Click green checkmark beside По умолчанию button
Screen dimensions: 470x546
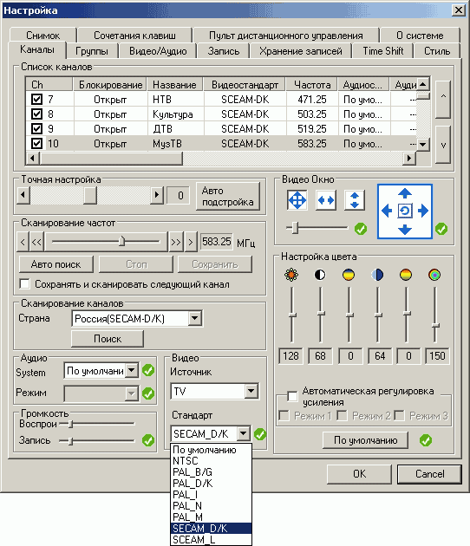[426, 440]
